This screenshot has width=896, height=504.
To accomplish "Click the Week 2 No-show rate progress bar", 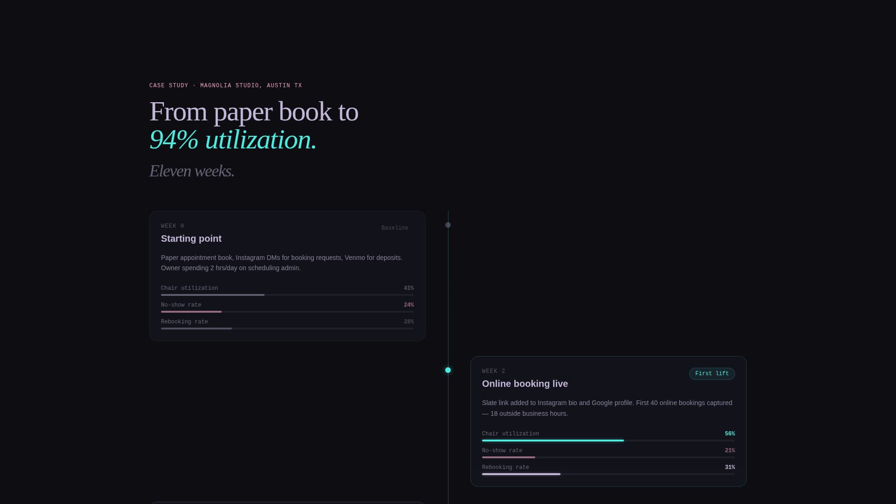I will [609, 457].
